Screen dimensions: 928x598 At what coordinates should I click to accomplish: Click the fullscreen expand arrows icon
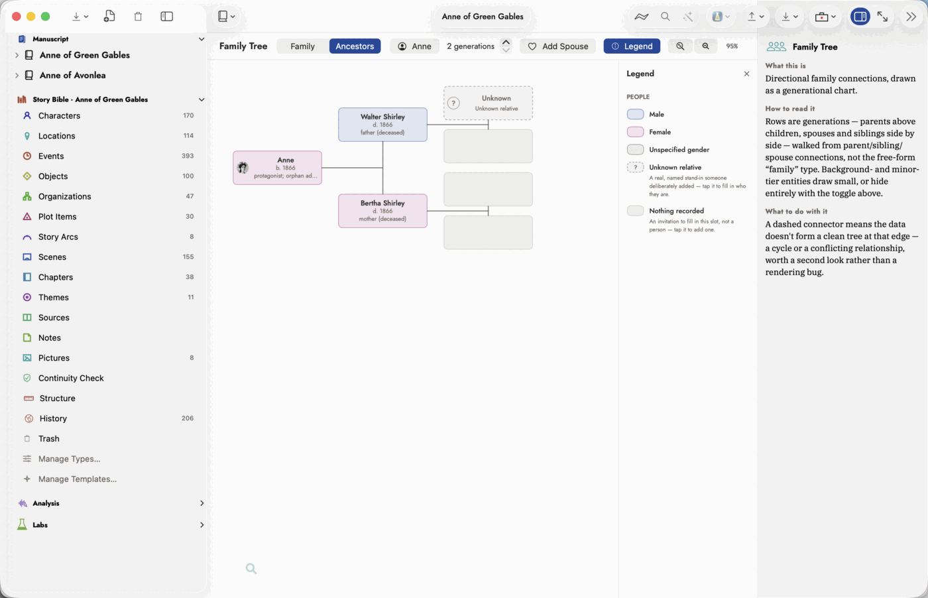[x=882, y=17]
